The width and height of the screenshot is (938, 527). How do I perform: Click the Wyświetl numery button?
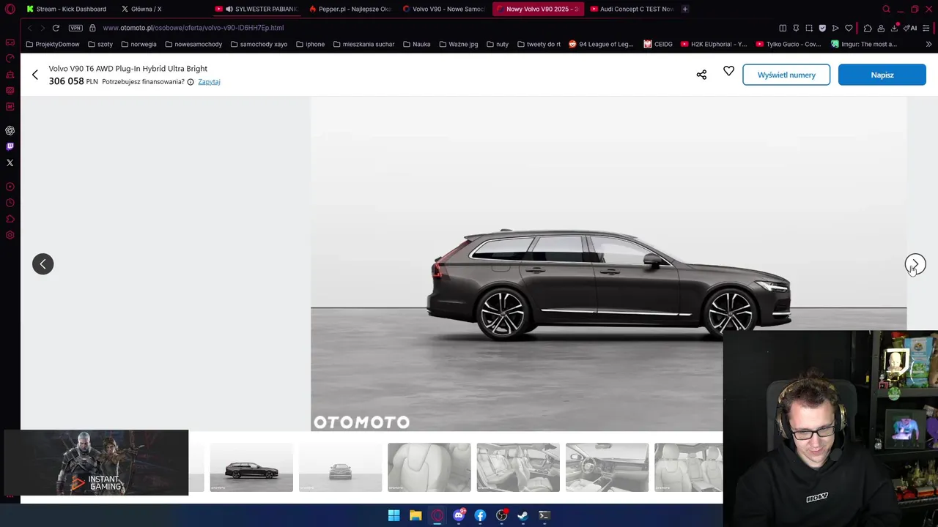pos(786,75)
